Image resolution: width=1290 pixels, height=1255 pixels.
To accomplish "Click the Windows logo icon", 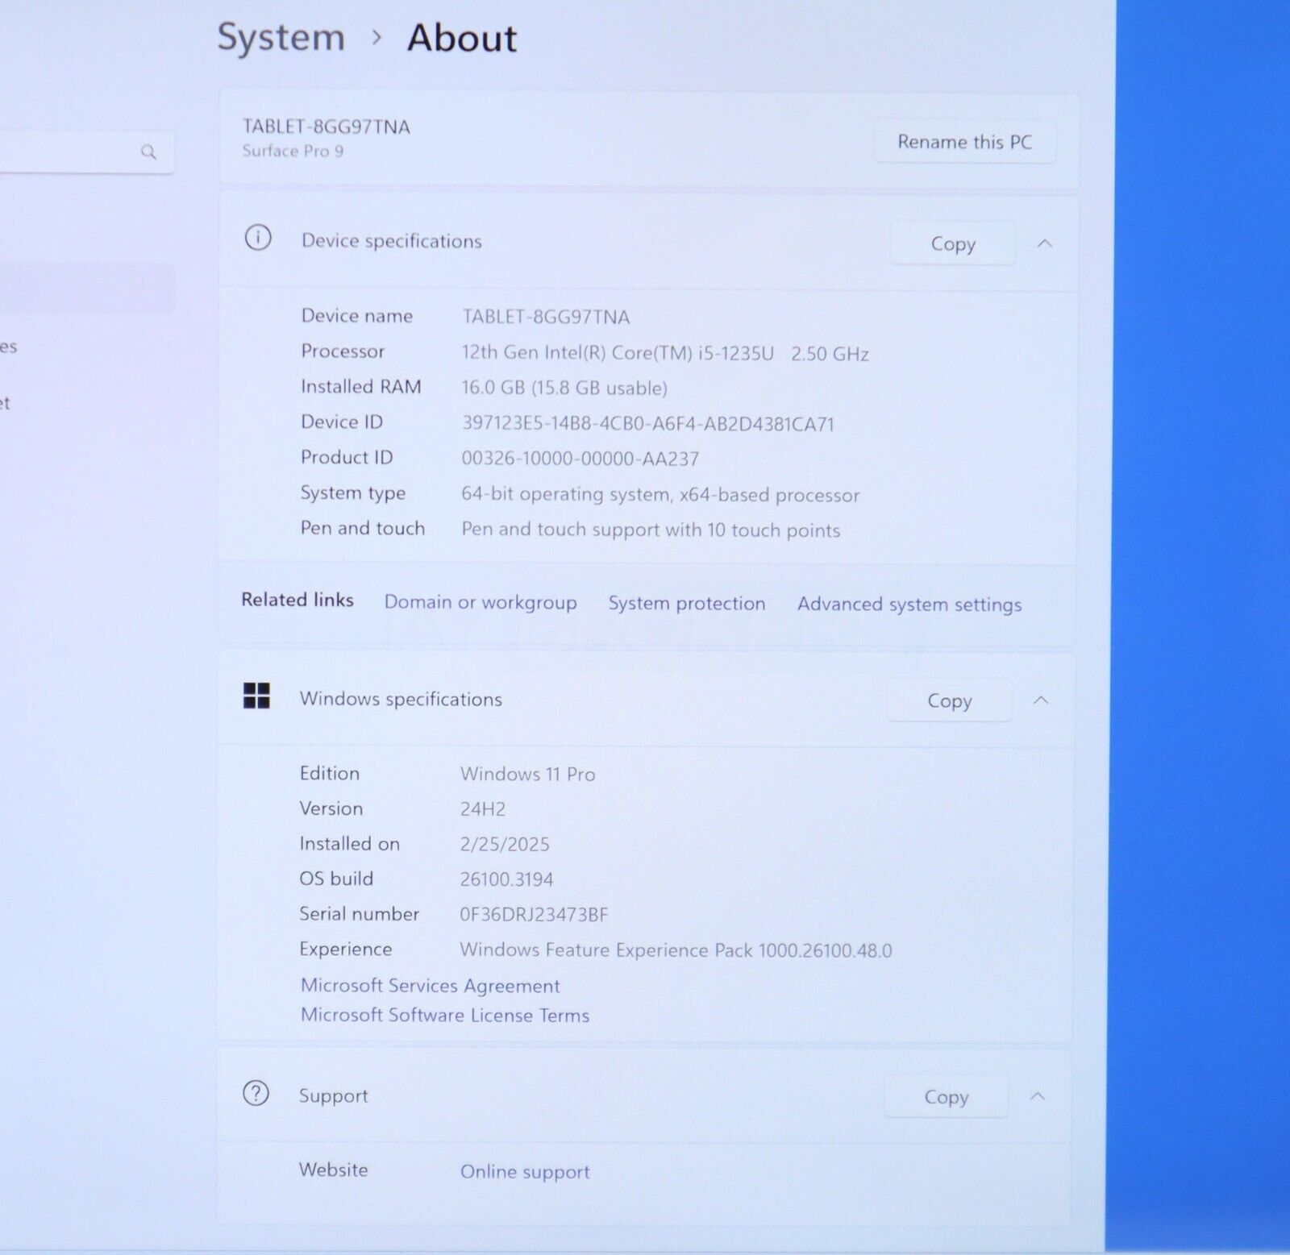I will point(256,696).
